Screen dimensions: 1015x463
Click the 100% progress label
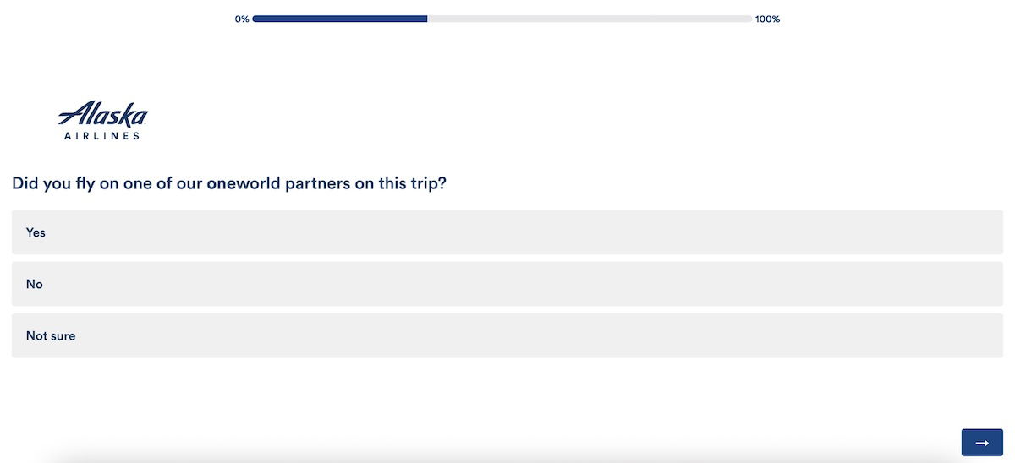click(x=767, y=19)
